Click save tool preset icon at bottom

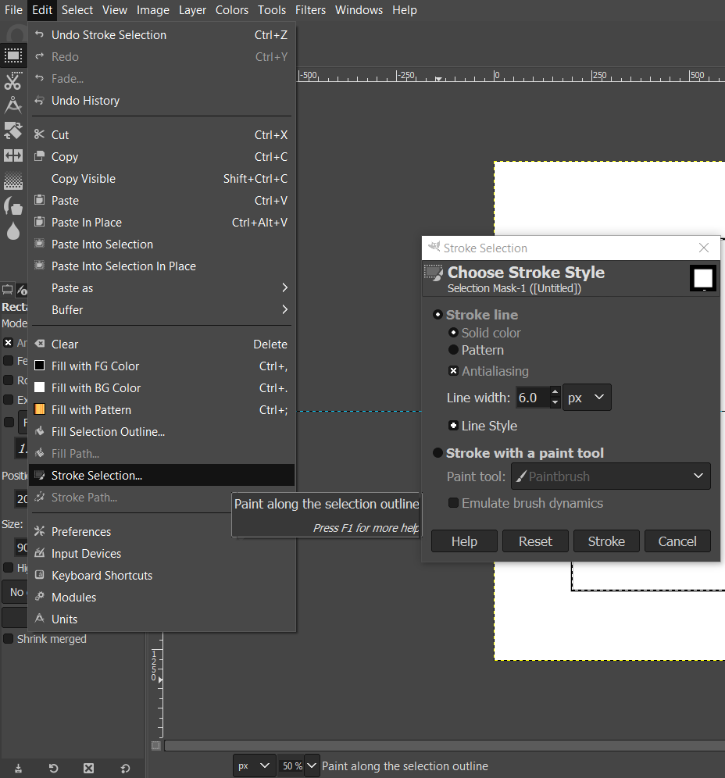click(x=19, y=768)
